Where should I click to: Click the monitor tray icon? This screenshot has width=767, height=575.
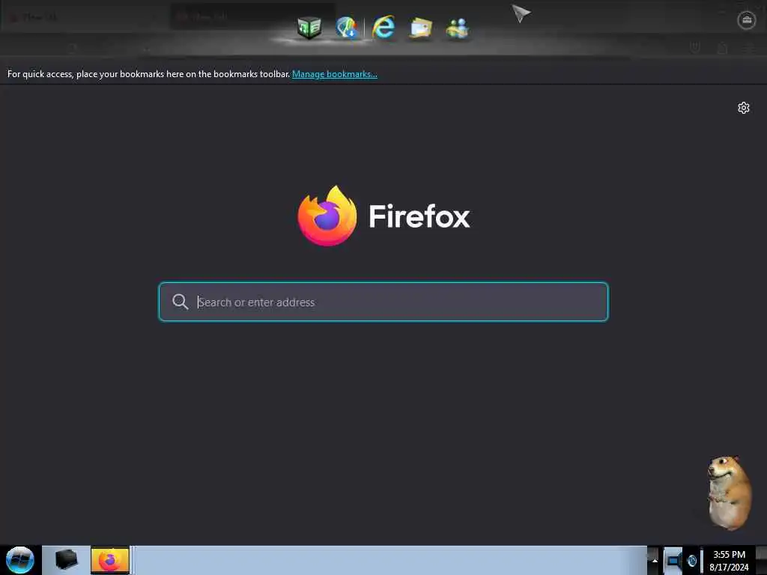point(673,560)
